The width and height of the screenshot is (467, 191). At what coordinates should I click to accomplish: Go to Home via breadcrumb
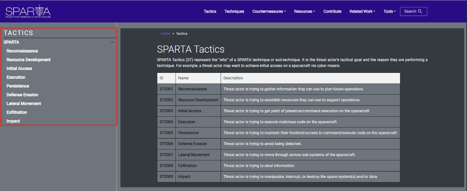pos(165,34)
